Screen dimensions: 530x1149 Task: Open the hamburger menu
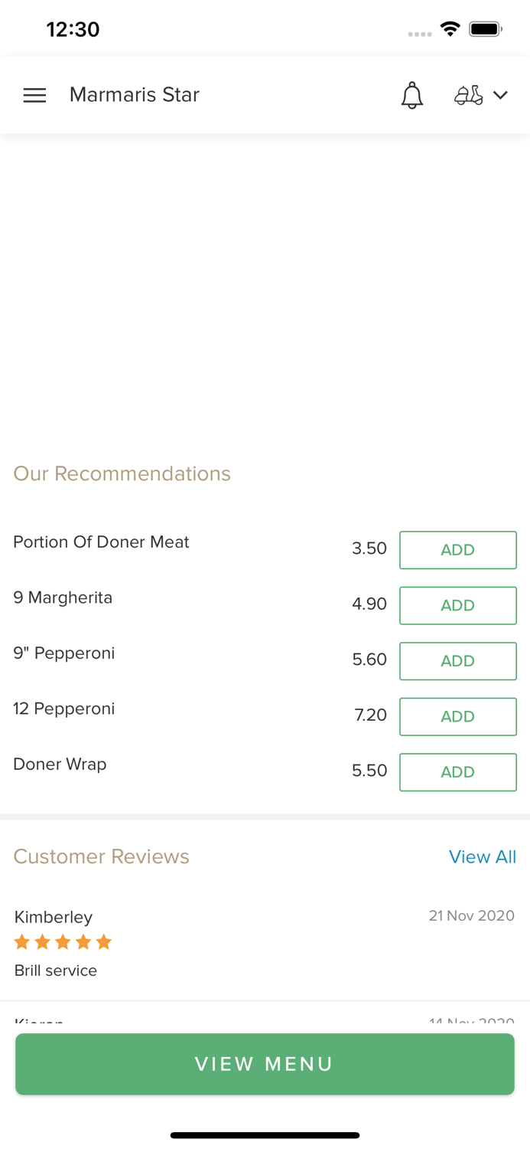(x=34, y=95)
